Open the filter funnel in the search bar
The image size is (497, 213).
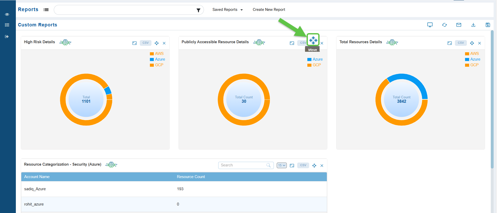pyautogui.click(x=198, y=10)
